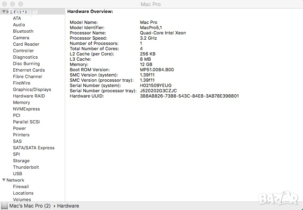Collapse the Network section triangle
Screen dimensions: 303x210
click(x=4, y=180)
